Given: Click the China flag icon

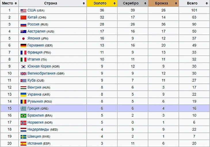Looking at the screenshot, I should pyautogui.click(x=23, y=17).
